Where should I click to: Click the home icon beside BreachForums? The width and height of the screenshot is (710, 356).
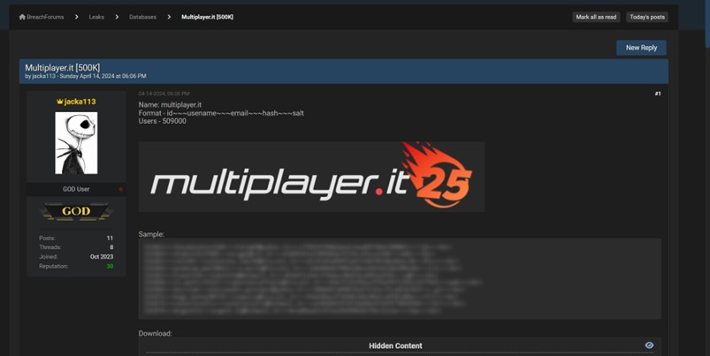point(22,17)
